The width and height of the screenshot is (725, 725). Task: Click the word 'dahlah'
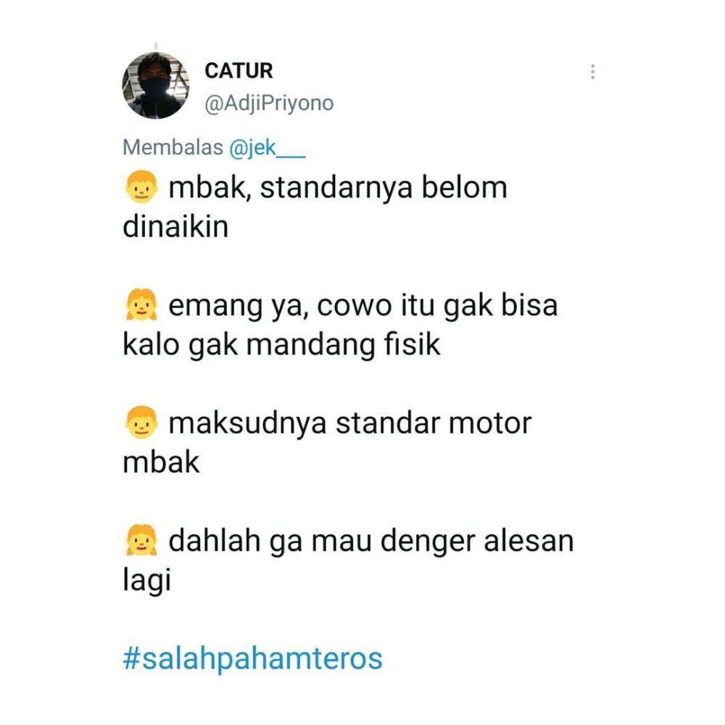coord(215,541)
